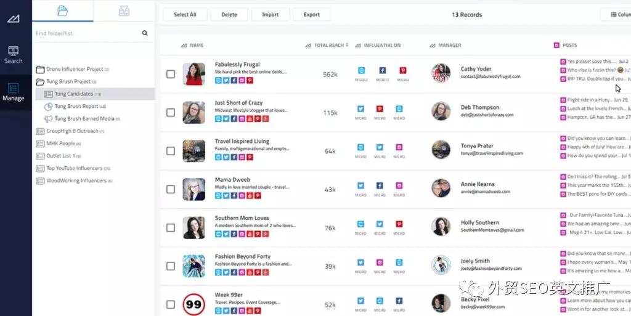Click Twitter influence icon for Just Short of Crazy
Viewport: 631px width, 316px height.
tap(361, 109)
